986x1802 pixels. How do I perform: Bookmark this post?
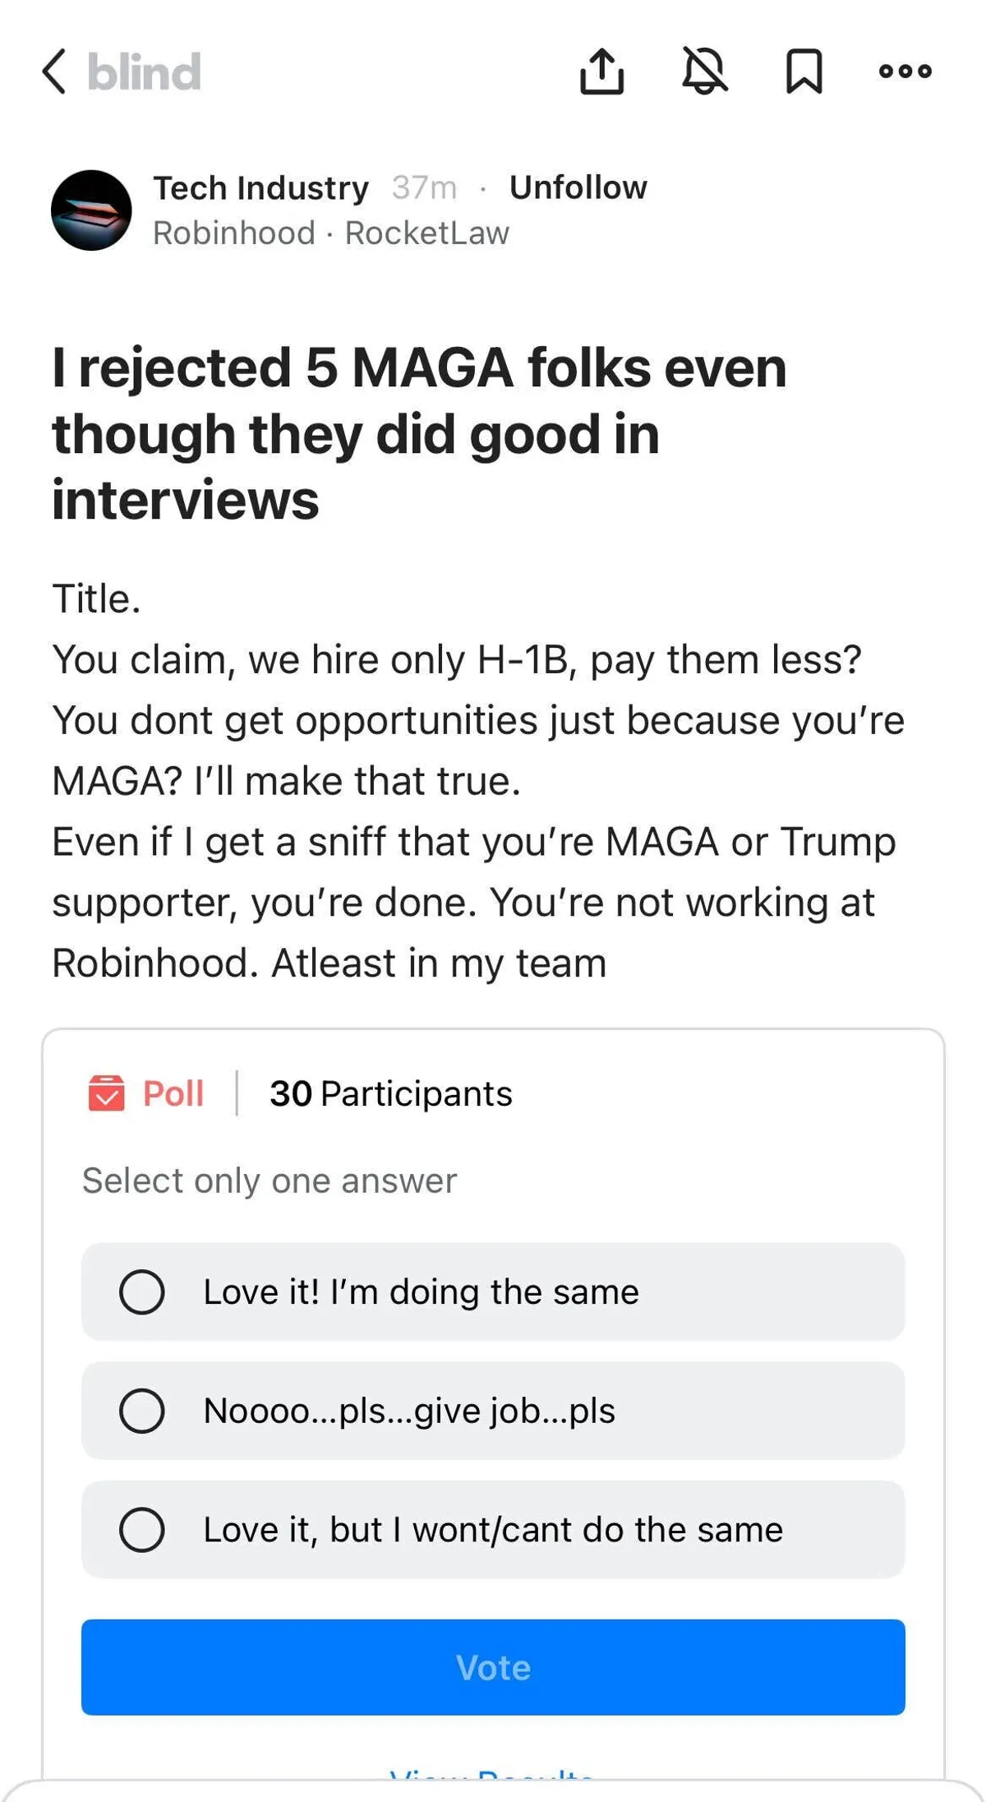click(804, 72)
